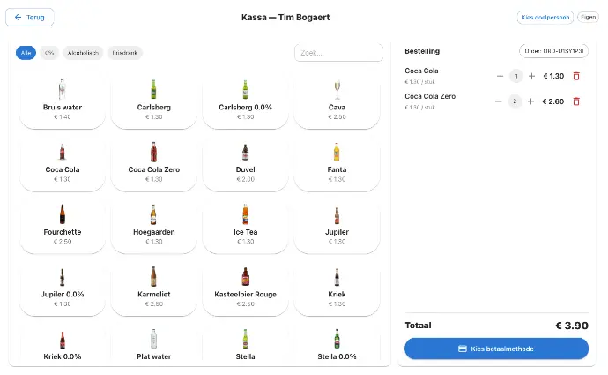
Task: Focus the Zoek search field
Action: (338, 53)
